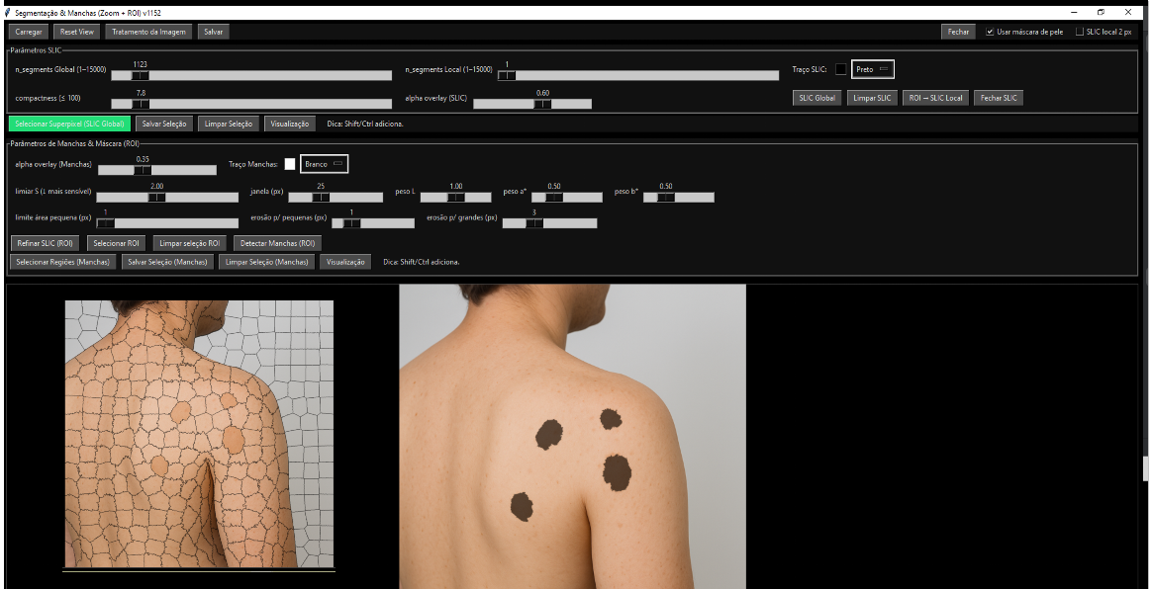Open Tratamento da Imagem
The width and height of the screenshot is (1153, 589).
148,32
